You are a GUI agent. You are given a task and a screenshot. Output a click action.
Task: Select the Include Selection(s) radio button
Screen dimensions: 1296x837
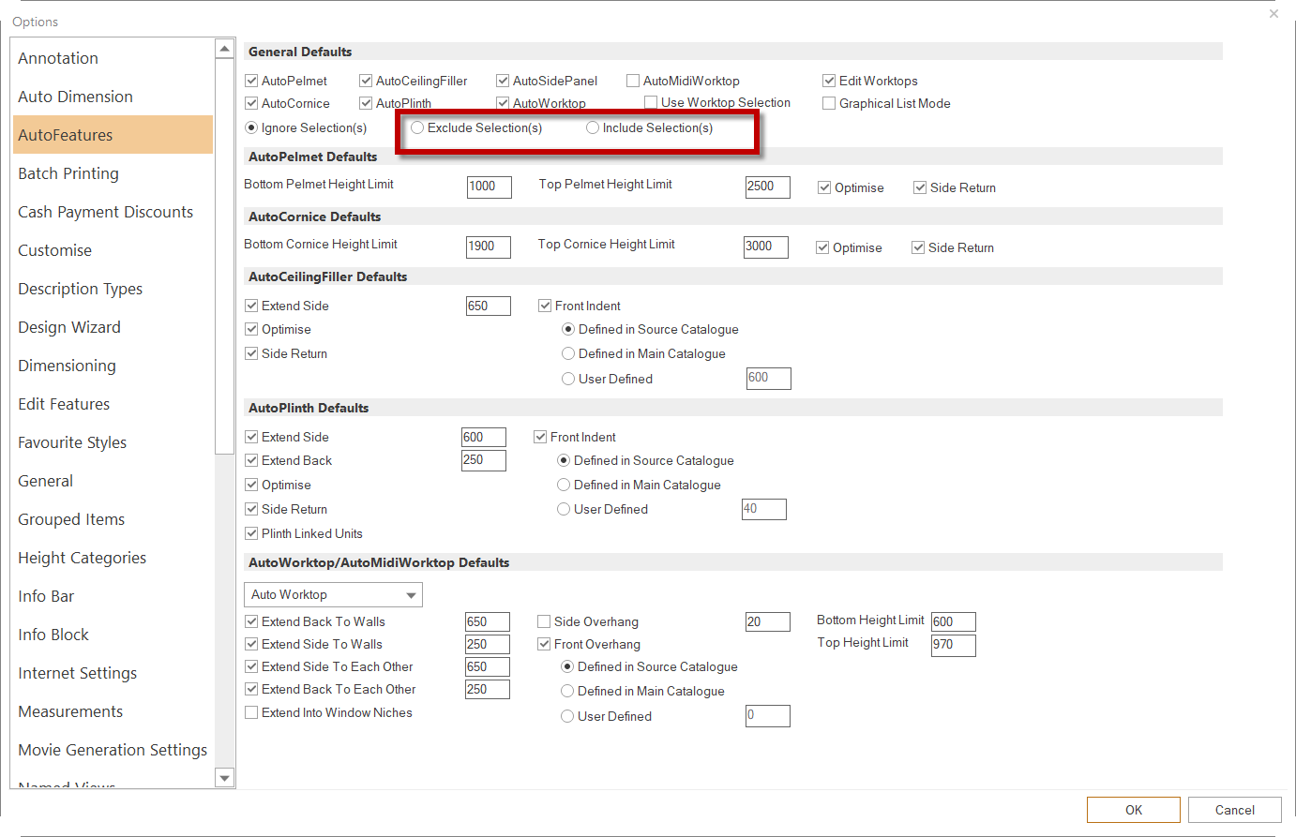pos(593,127)
